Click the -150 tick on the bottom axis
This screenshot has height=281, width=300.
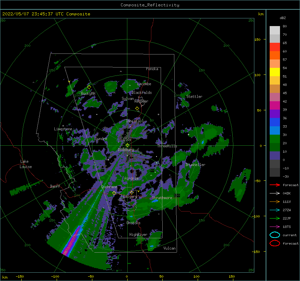[x=20, y=276]
